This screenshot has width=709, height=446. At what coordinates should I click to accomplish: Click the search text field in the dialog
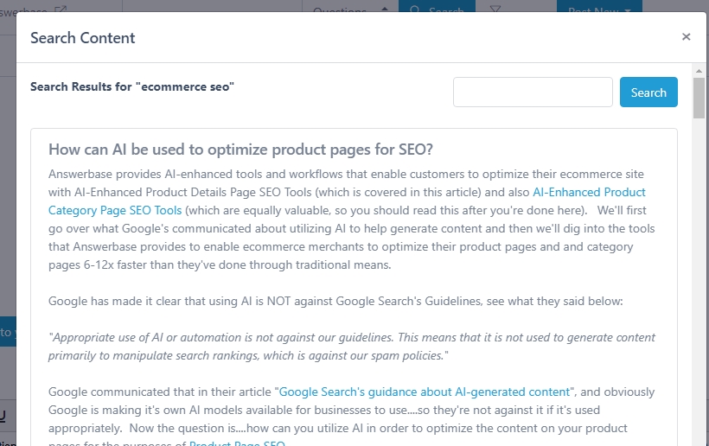coord(533,92)
